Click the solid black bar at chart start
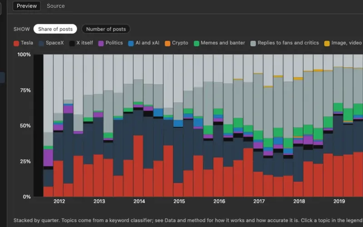363x227 pixels. point(39,126)
